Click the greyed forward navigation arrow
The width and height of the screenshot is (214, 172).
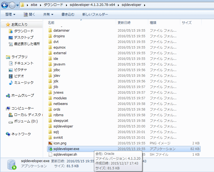click(x=12, y=5)
